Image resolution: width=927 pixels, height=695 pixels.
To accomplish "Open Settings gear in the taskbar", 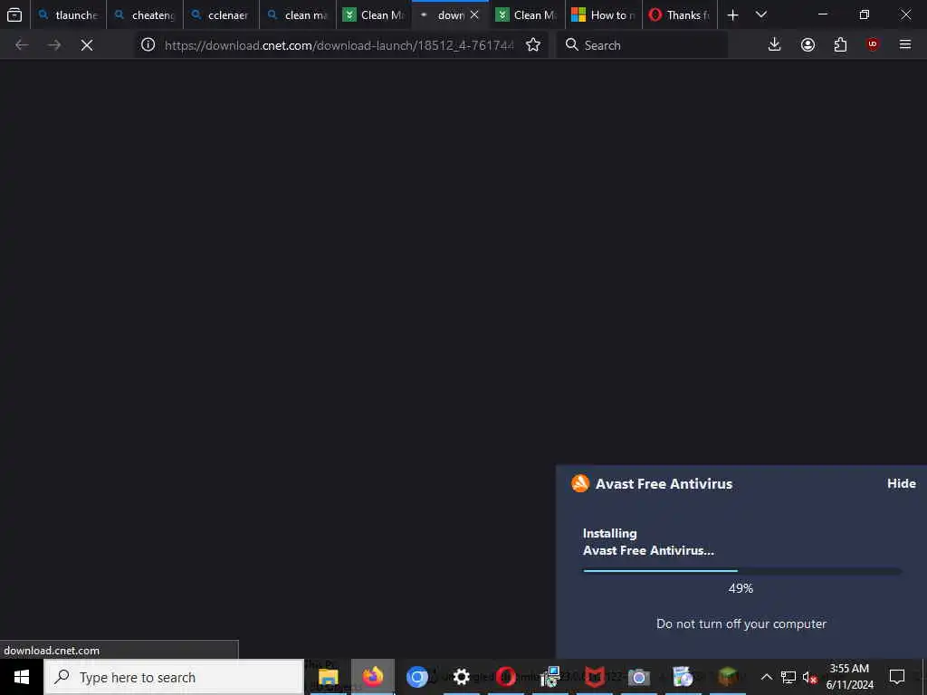I will (x=461, y=677).
